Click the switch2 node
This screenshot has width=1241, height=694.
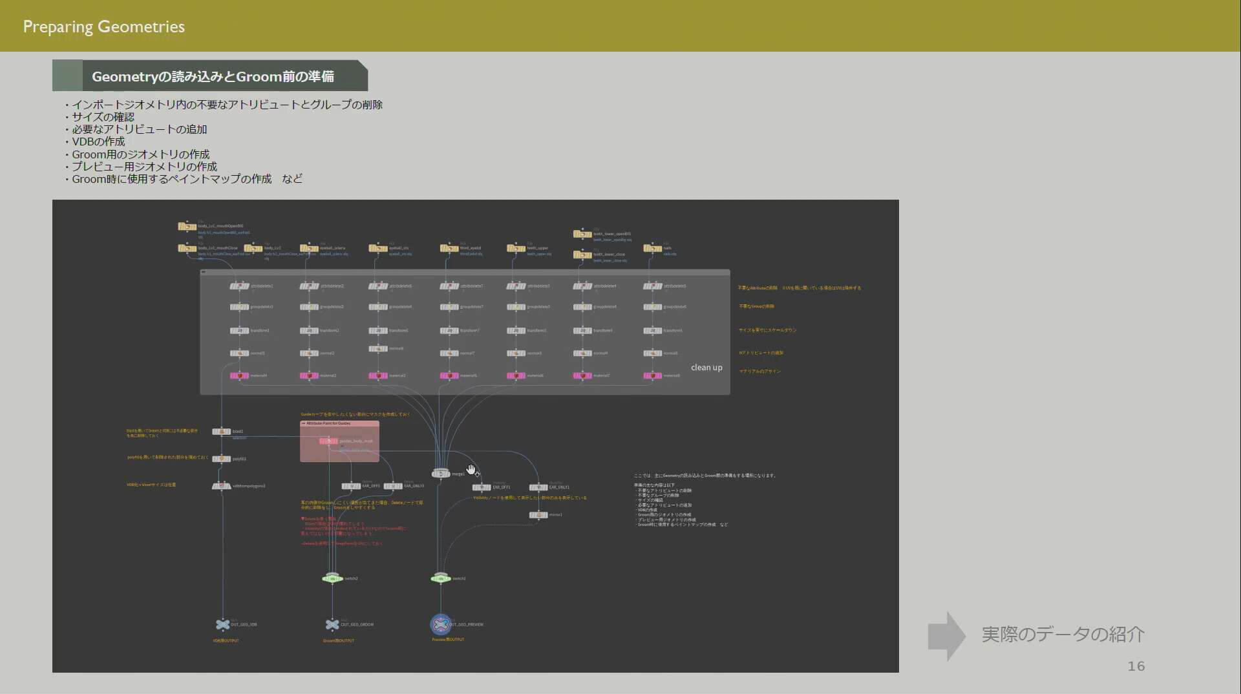pyautogui.click(x=332, y=578)
